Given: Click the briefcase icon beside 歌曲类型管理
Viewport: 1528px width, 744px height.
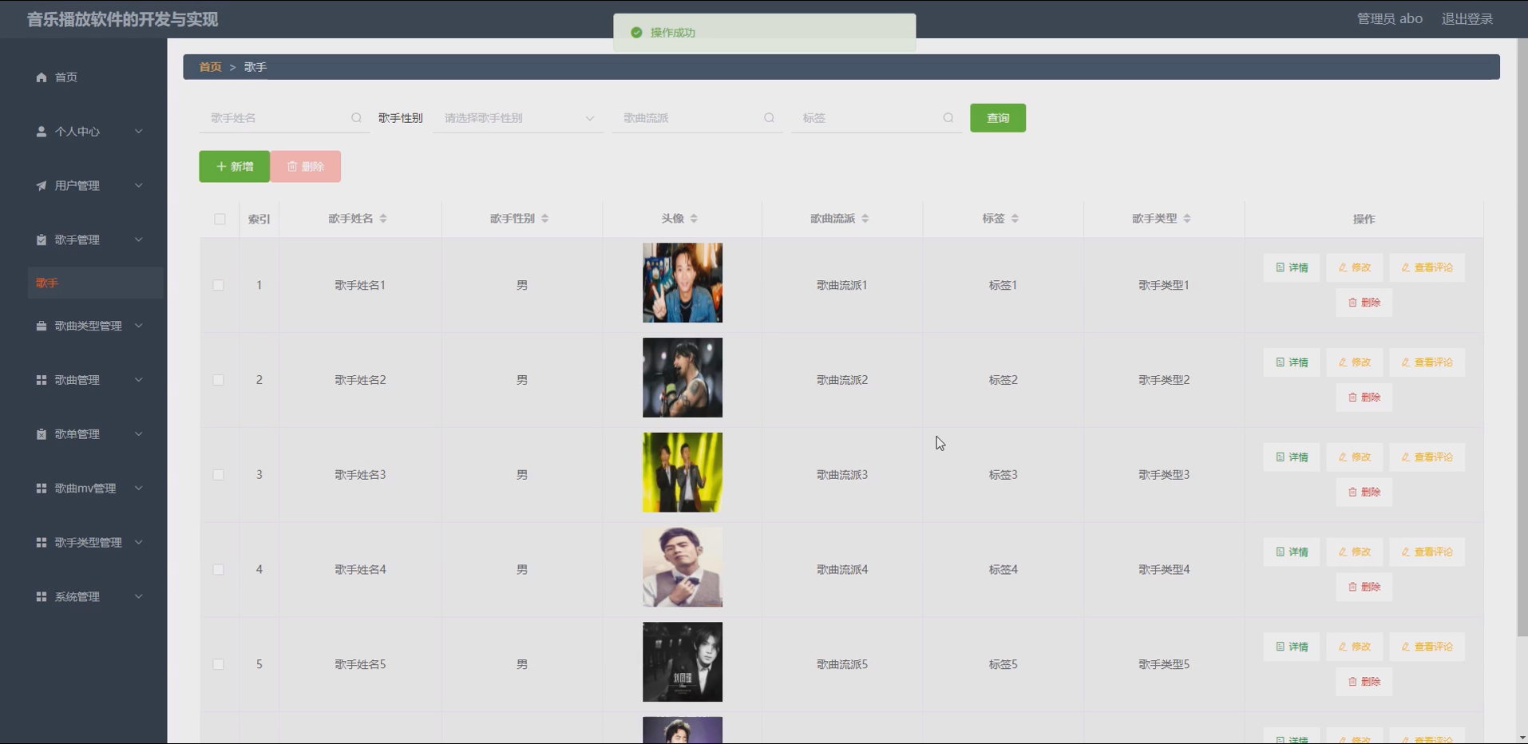Looking at the screenshot, I should tap(42, 326).
